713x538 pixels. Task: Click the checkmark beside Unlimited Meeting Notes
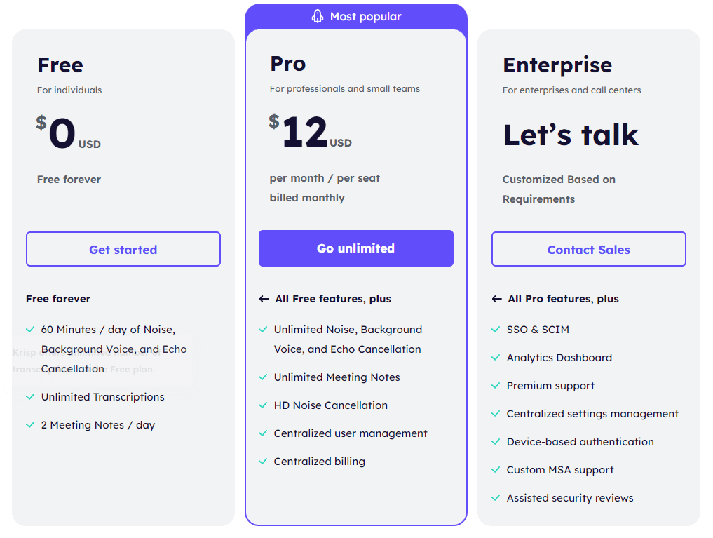point(263,377)
